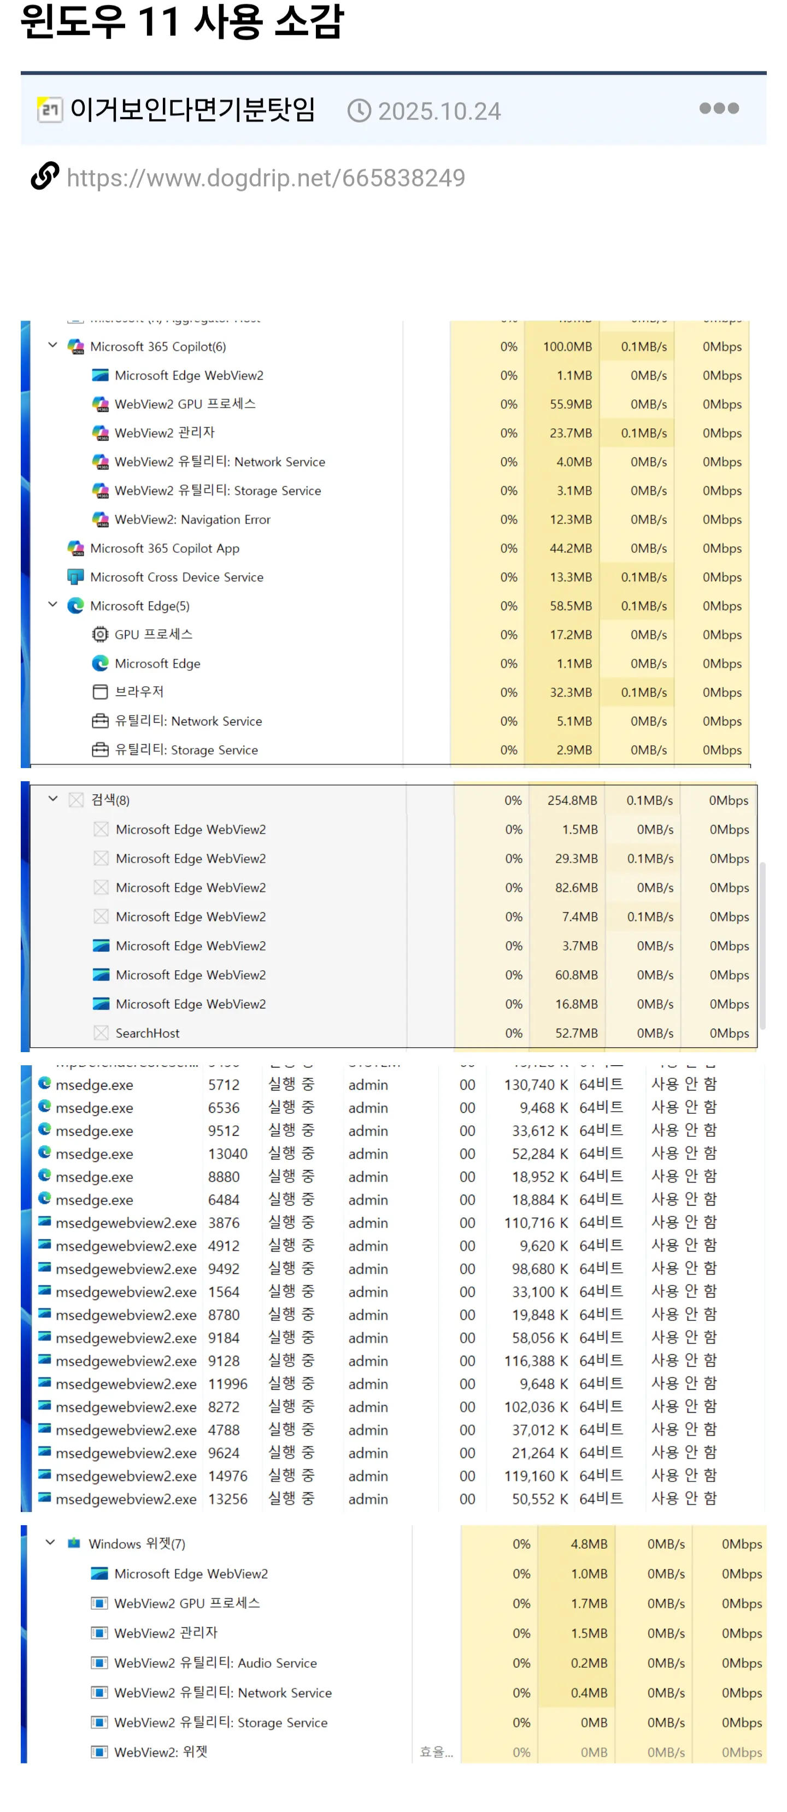Click the Microsoft Edge(5) browser icon

75,606
